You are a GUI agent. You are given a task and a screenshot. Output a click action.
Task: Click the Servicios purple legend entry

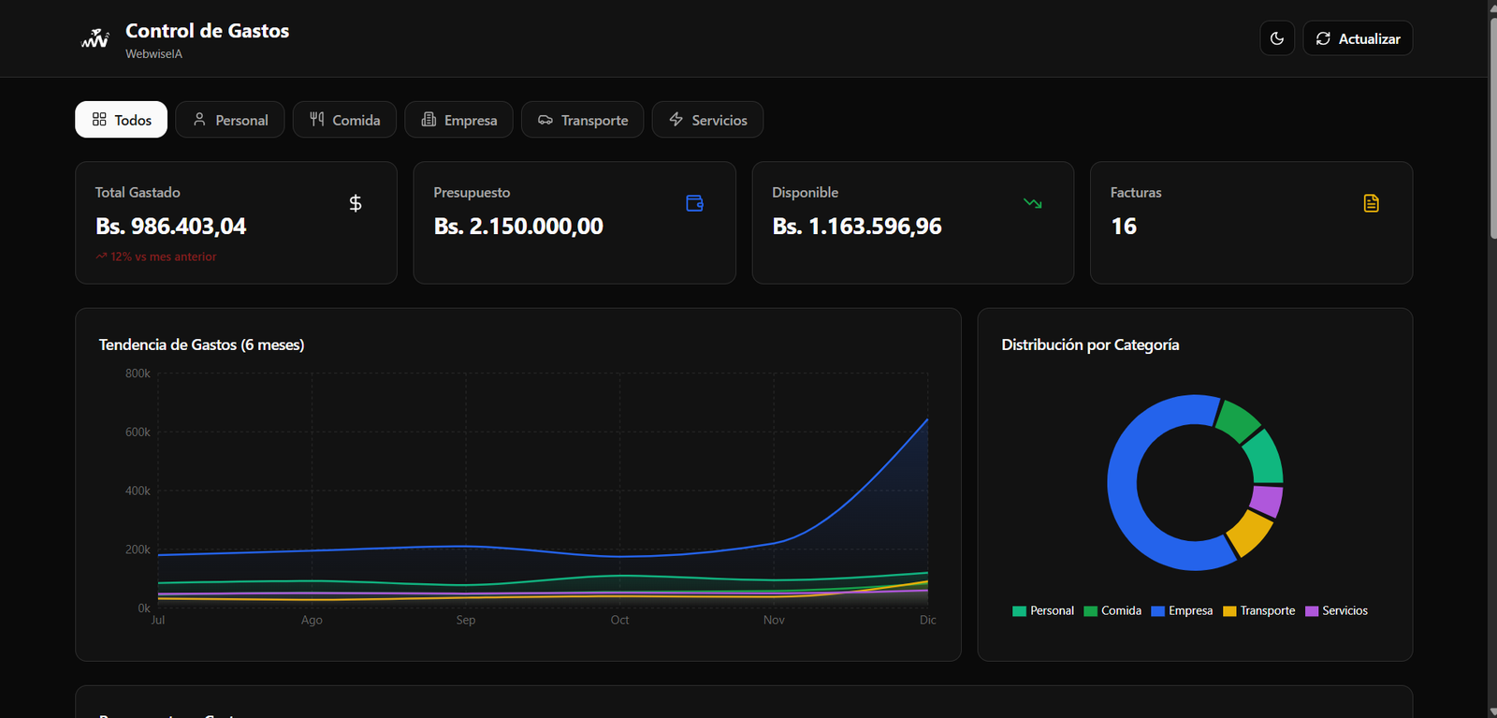point(1336,611)
